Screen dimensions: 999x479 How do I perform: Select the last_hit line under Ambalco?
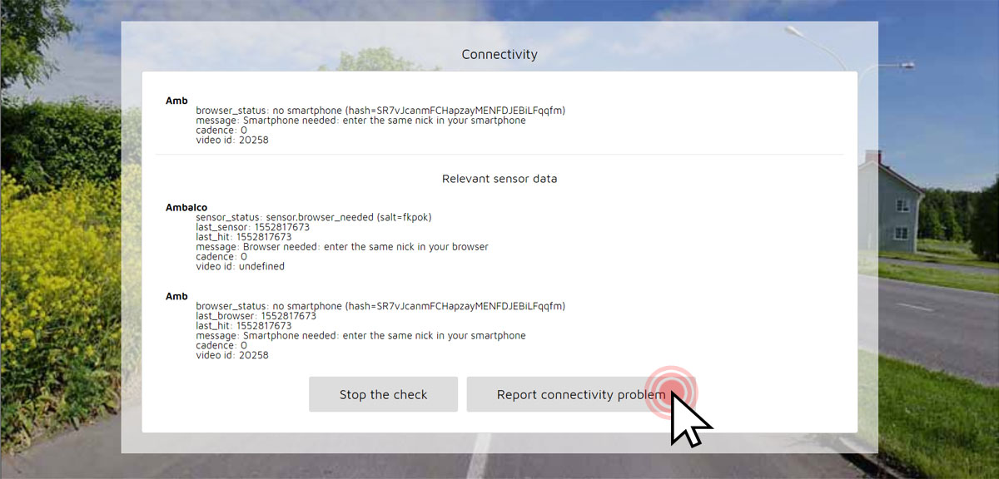tap(244, 237)
